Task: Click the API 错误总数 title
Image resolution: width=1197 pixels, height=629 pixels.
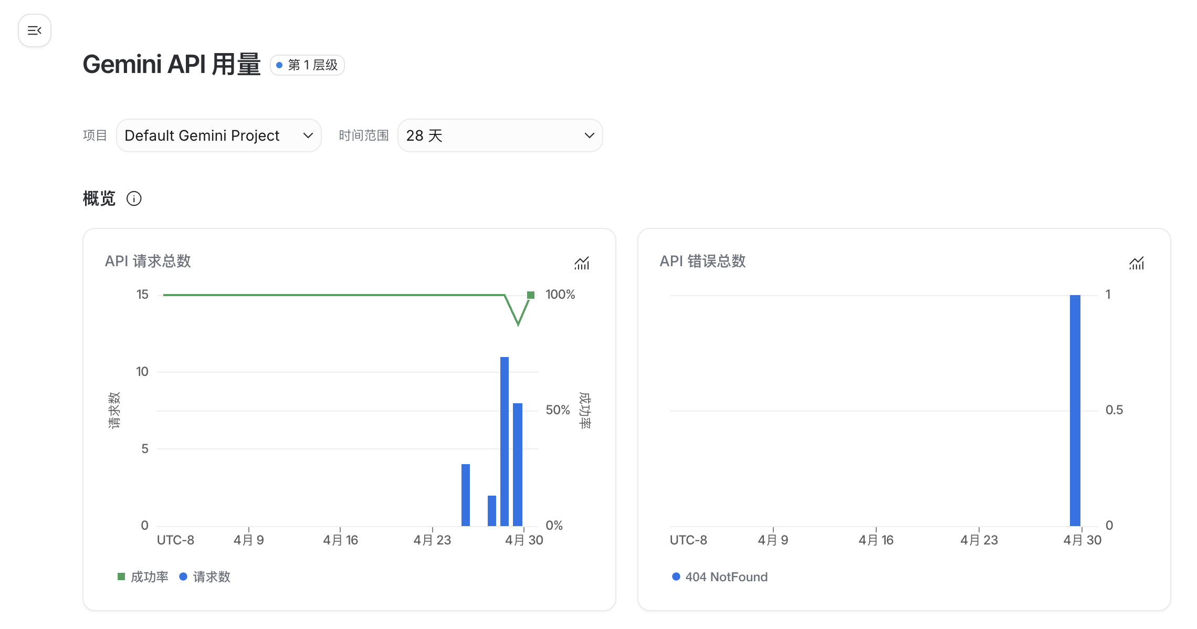Action: tap(703, 261)
